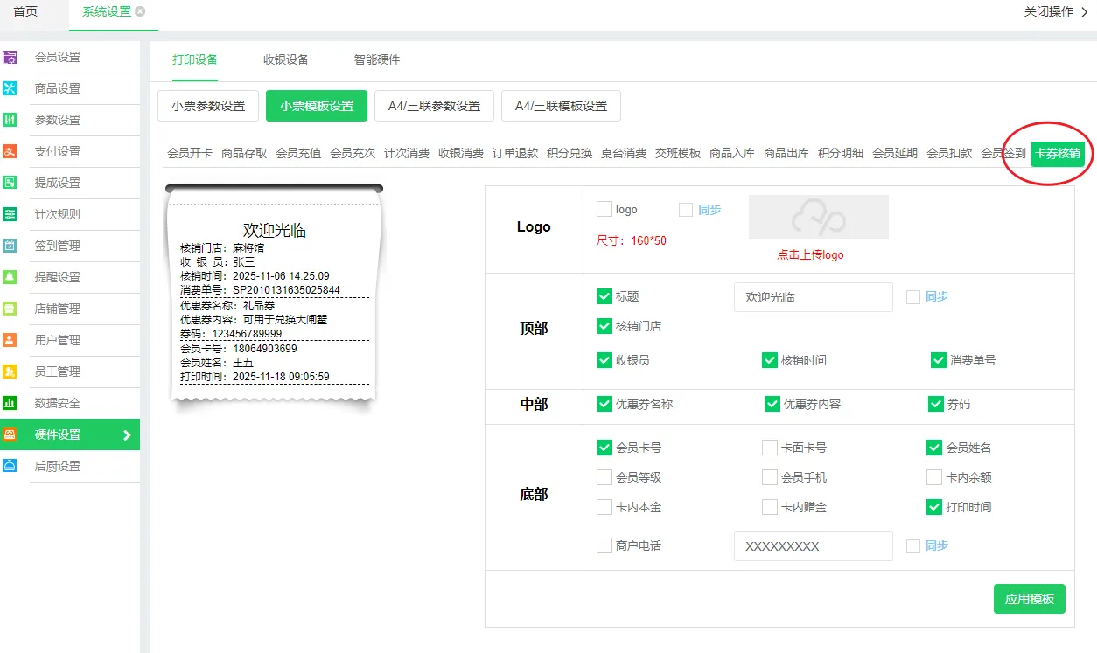The image size is (1097, 653).
Task: Expand the 关闭操作 dropdown arrow
Action: (x=1085, y=12)
